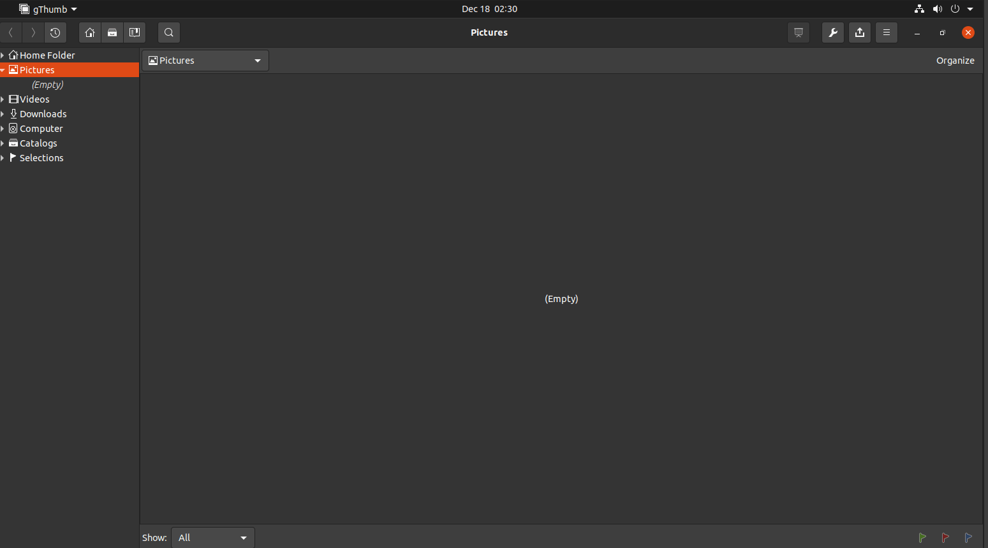
Task: Click the red selection flag icon
Action: tap(945, 538)
